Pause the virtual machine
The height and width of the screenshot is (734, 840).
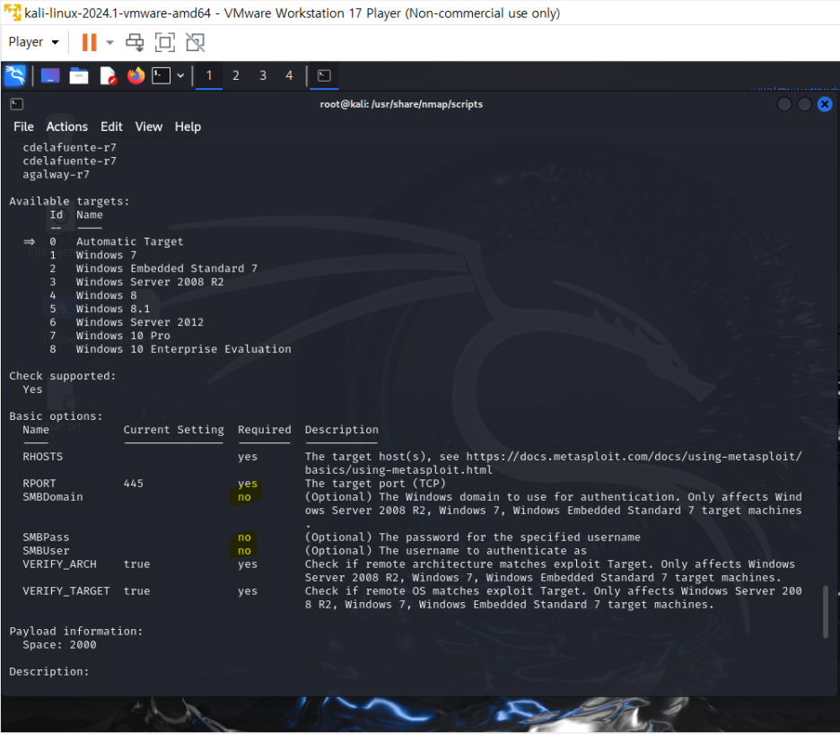click(x=89, y=42)
